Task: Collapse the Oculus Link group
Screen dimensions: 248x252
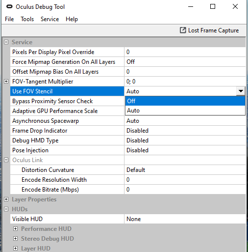Action: point(6,160)
